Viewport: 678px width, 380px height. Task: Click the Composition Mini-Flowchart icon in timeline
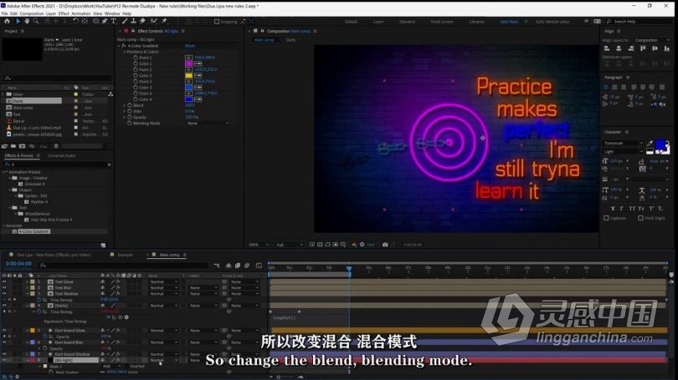coord(217,266)
